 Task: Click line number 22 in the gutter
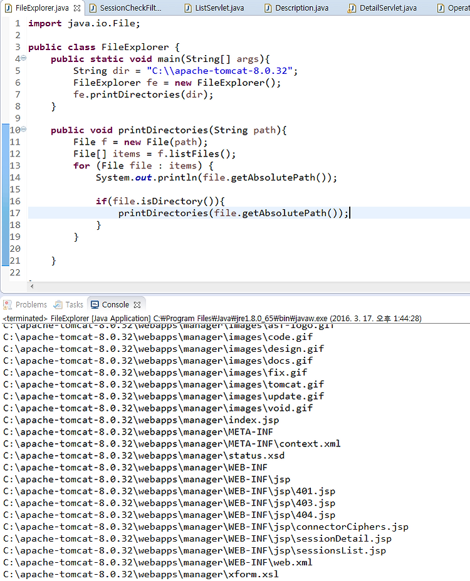(x=15, y=272)
